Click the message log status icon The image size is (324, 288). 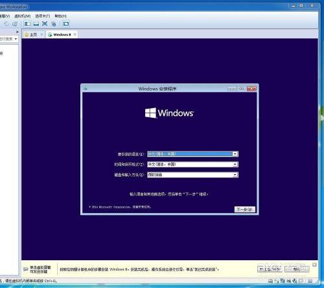[310, 281]
